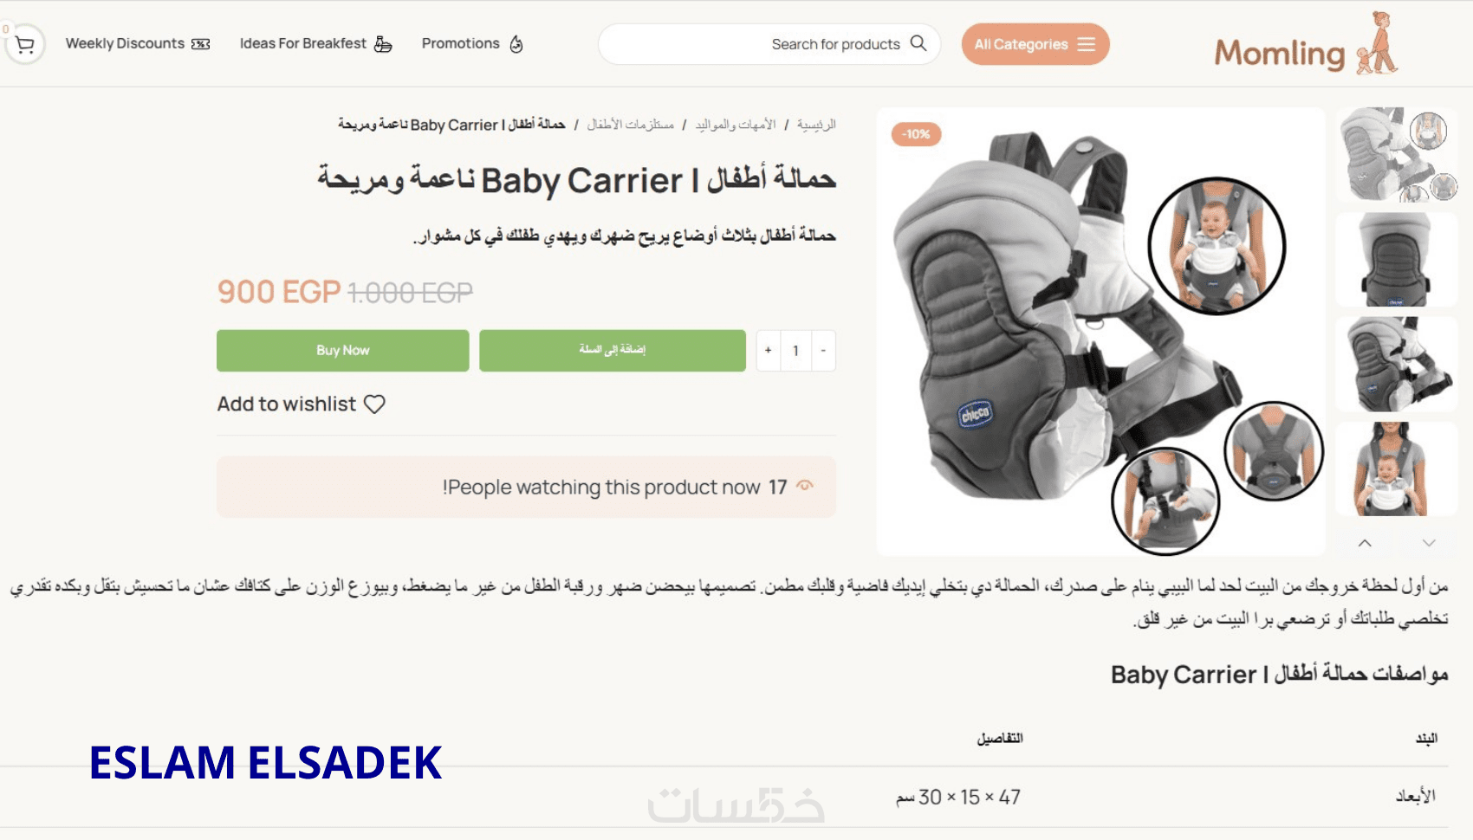Open the All Categories dropdown
Viewport: 1473px width, 840px height.
tap(1035, 44)
